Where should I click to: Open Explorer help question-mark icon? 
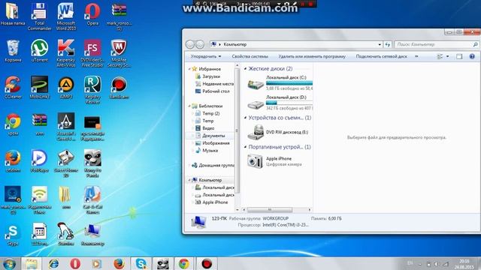(x=472, y=56)
